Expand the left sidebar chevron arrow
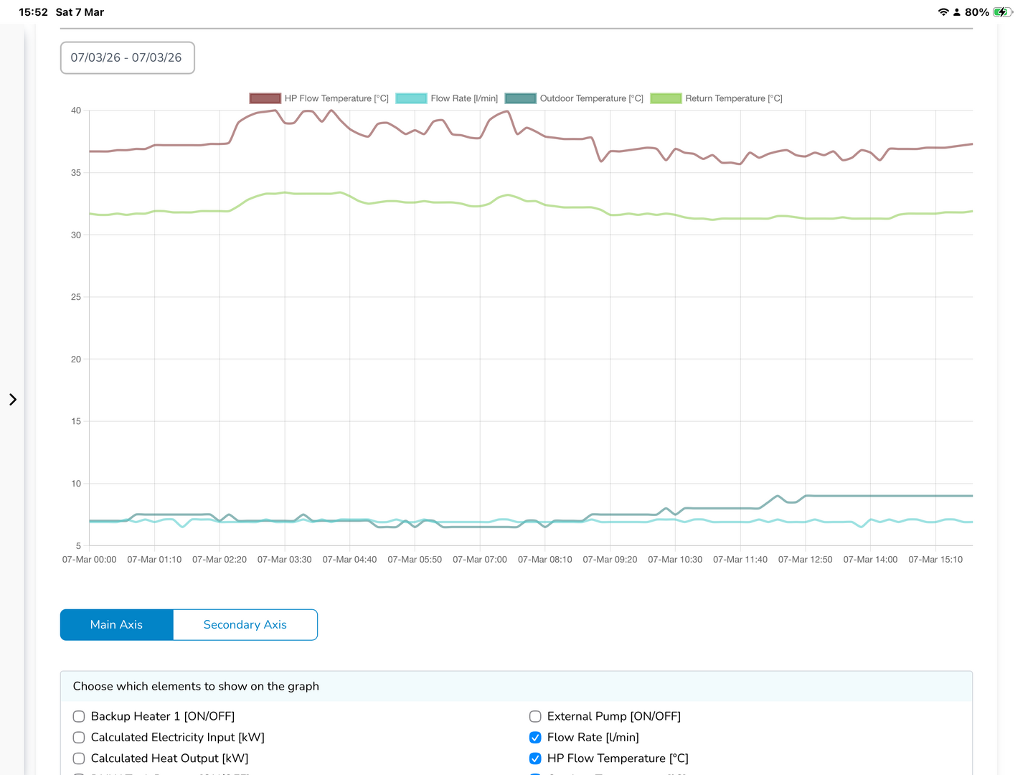The image size is (1033, 775). [13, 400]
